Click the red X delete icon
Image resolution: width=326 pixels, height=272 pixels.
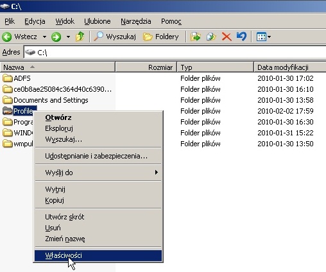click(x=227, y=37)
